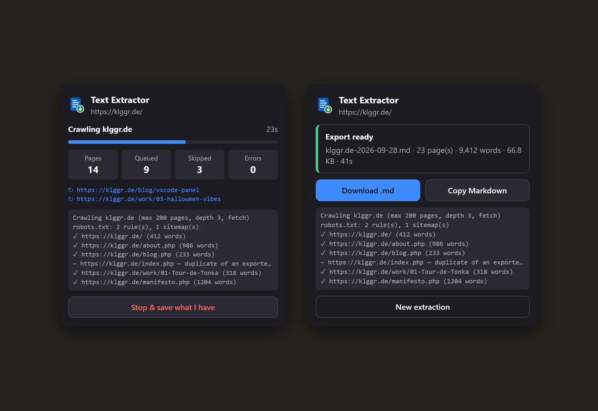Screen dimensions: 598x411
Task: Click the klggr.de/ (412 words) log line in the crawling panel
Action: click(x=129, y=236)
